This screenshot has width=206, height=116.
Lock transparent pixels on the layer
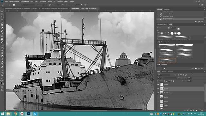click(164, 81)
